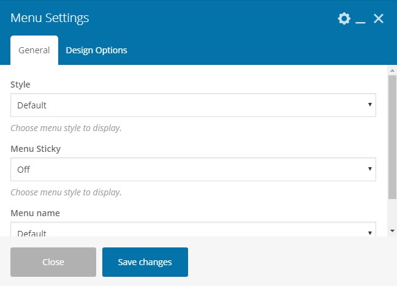The height and width of the screenshot is (286, 397).
Task: Click the Style field label
Action: (20, 85)
